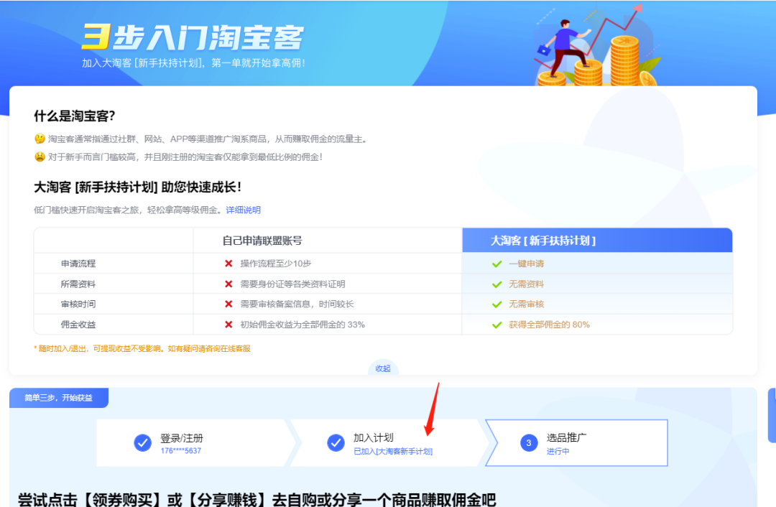Screen dimensions: 776x507
Task: Click the 大淘客 [新手扶持计划] column header
Action: (x=597, y=241)
